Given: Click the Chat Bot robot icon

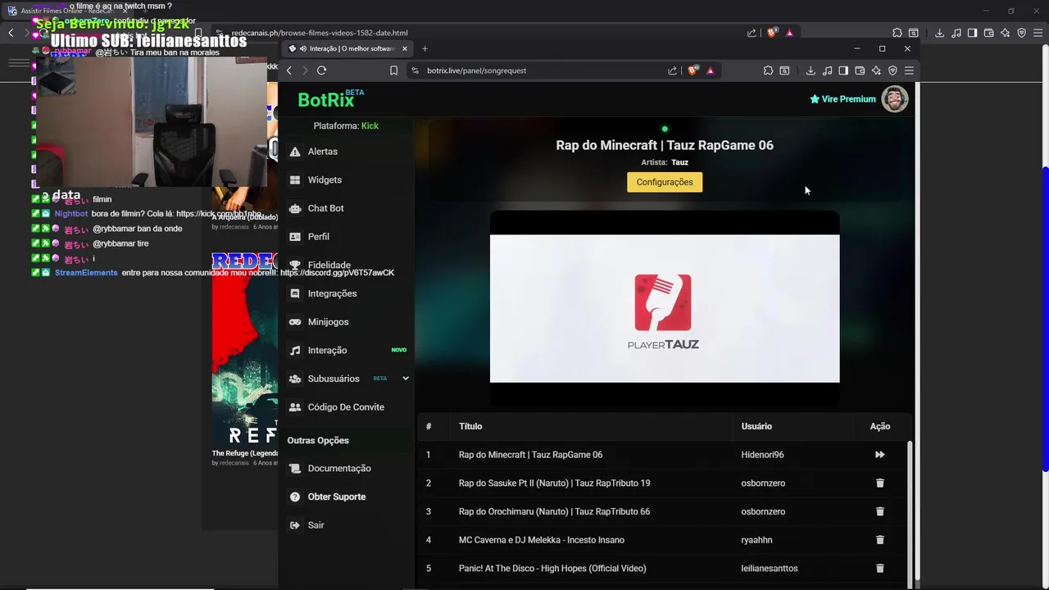Looking at the screenshot, I should pyautogui.click(x=295, y=208).
